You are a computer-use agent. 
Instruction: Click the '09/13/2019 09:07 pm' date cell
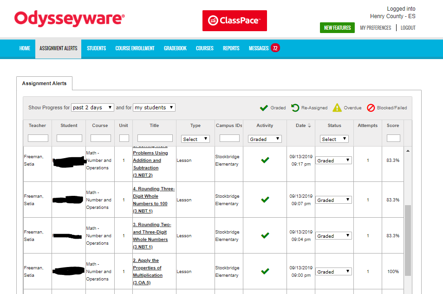click(x=301, y=200)
